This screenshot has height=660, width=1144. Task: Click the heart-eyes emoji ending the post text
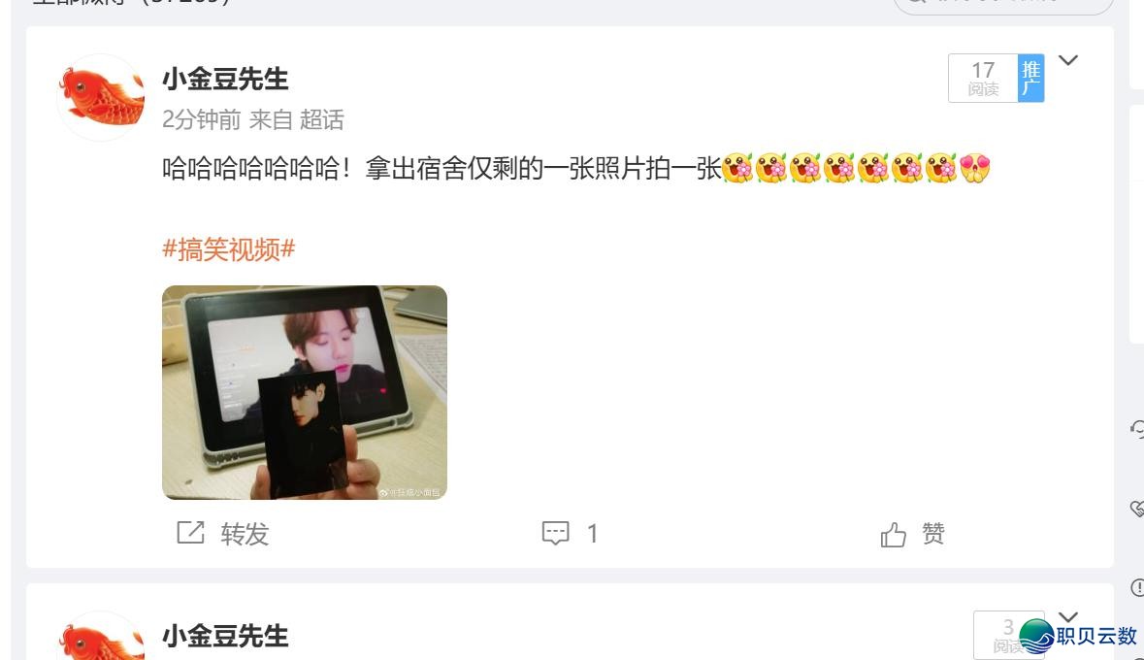point(975,168)
